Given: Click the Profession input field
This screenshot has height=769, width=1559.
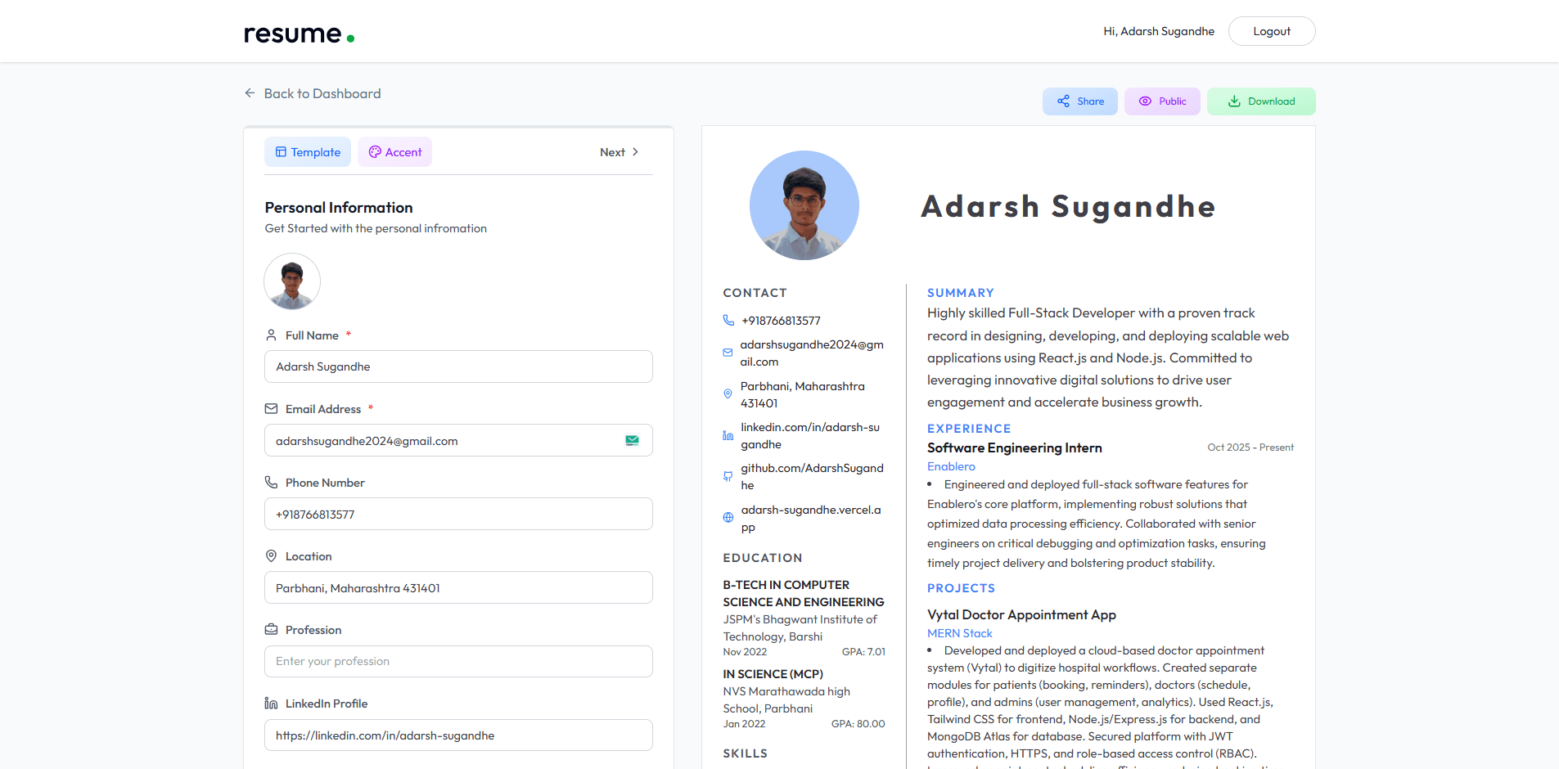Looking at the screenshot, I should pos(458,661).
